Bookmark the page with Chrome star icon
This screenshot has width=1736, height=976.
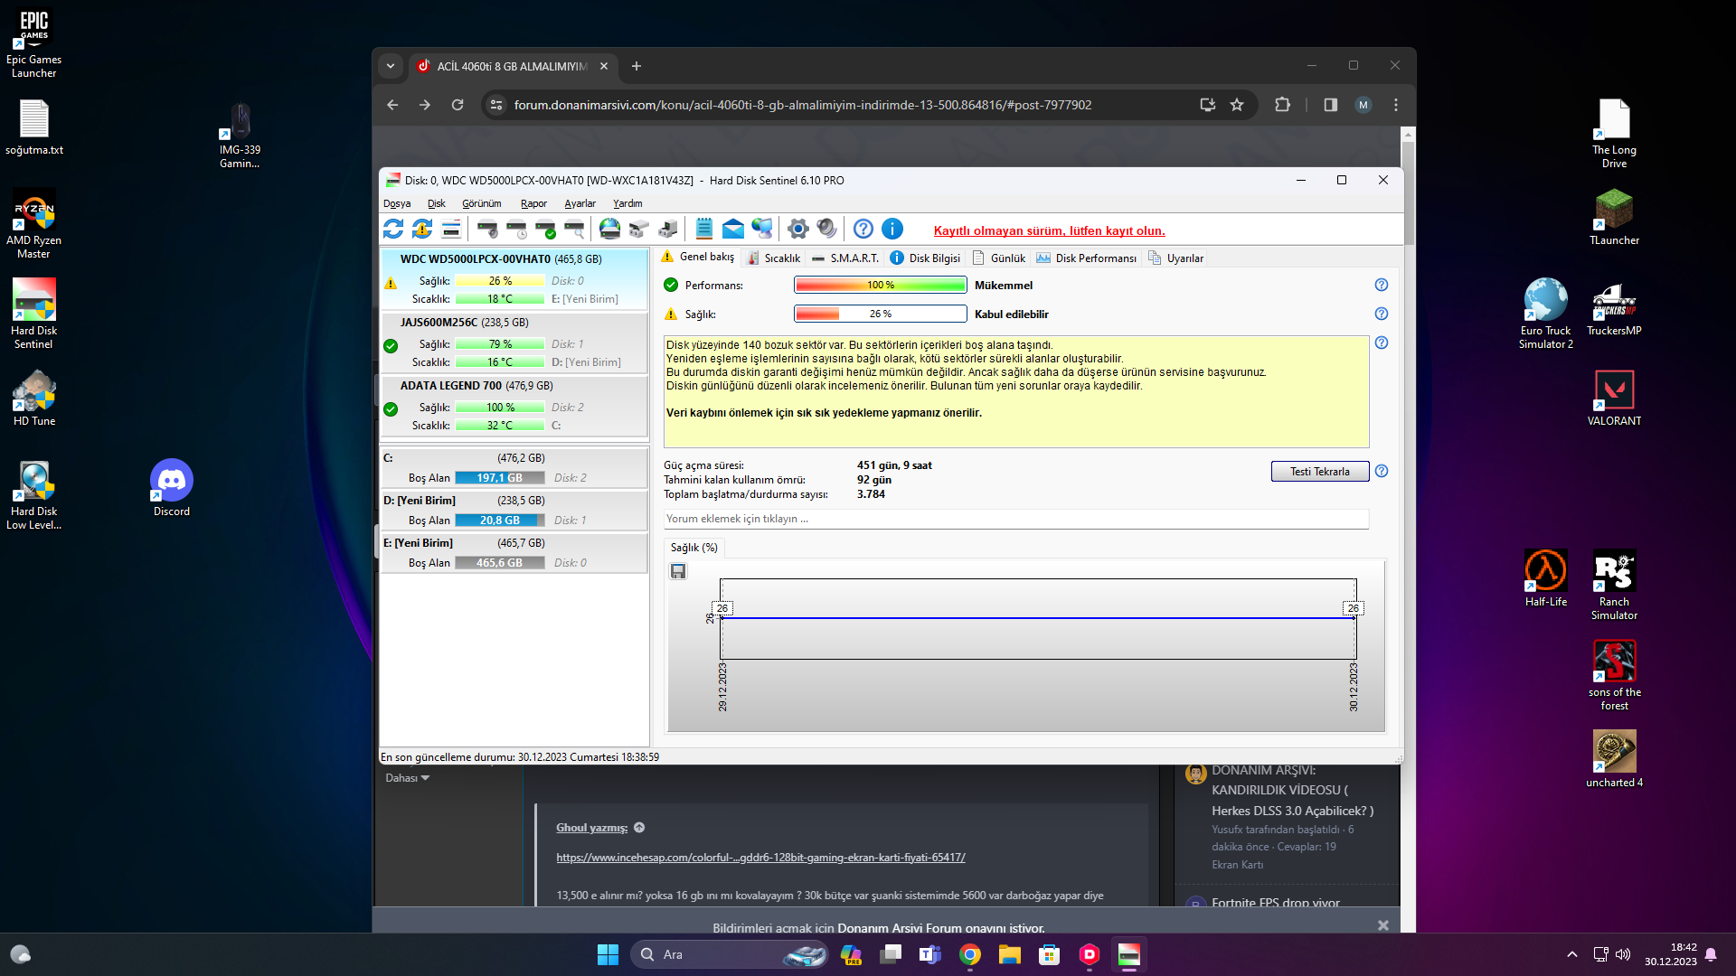(1237, 105)
